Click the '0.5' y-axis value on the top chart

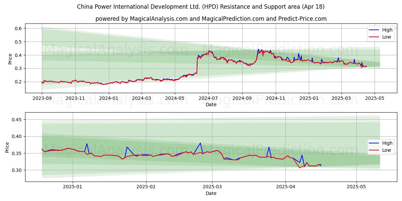[19, 42]
